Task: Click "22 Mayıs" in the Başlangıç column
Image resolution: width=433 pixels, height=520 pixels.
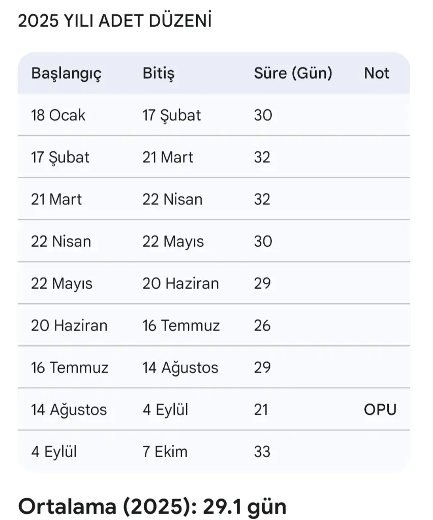Action: pyautogui.click(x=62, y=283)
